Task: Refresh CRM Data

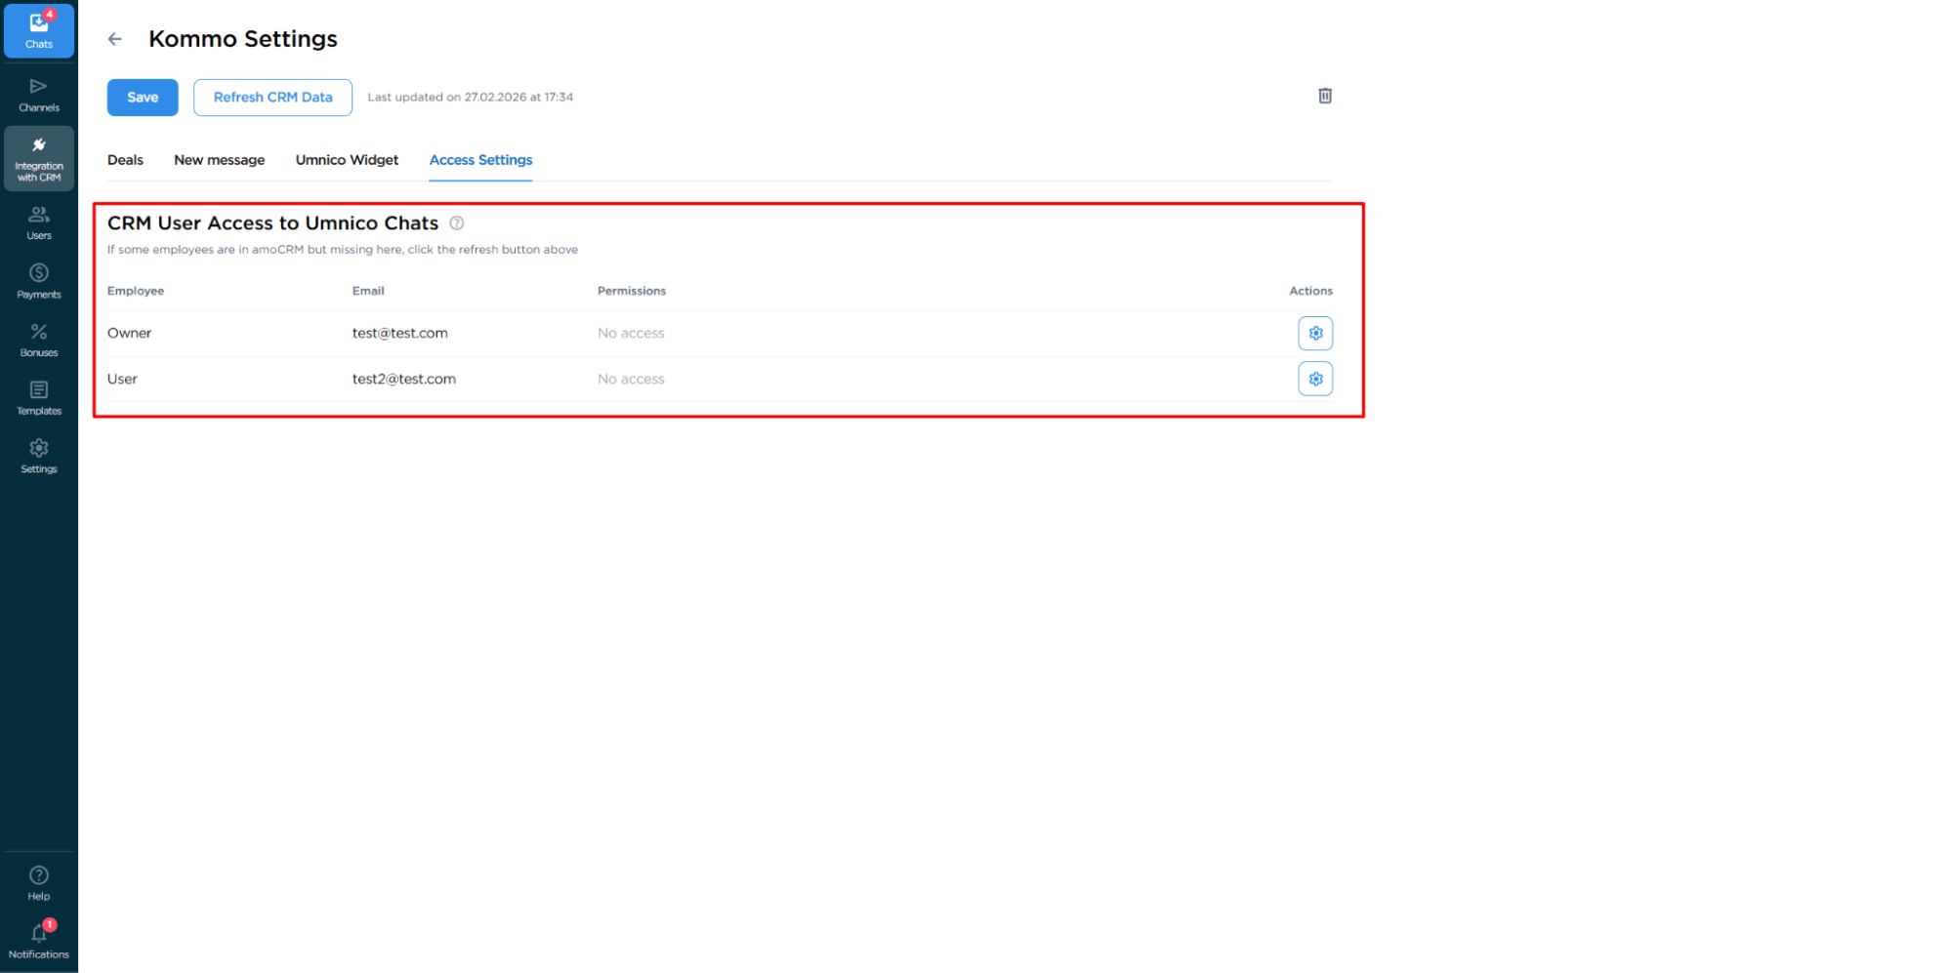Action: point(272,97)
